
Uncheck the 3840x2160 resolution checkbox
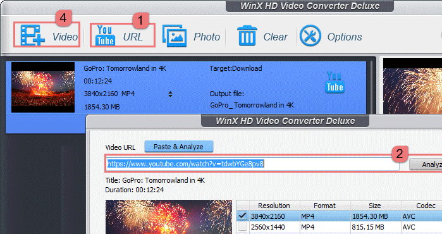click(x=242, y=216)
